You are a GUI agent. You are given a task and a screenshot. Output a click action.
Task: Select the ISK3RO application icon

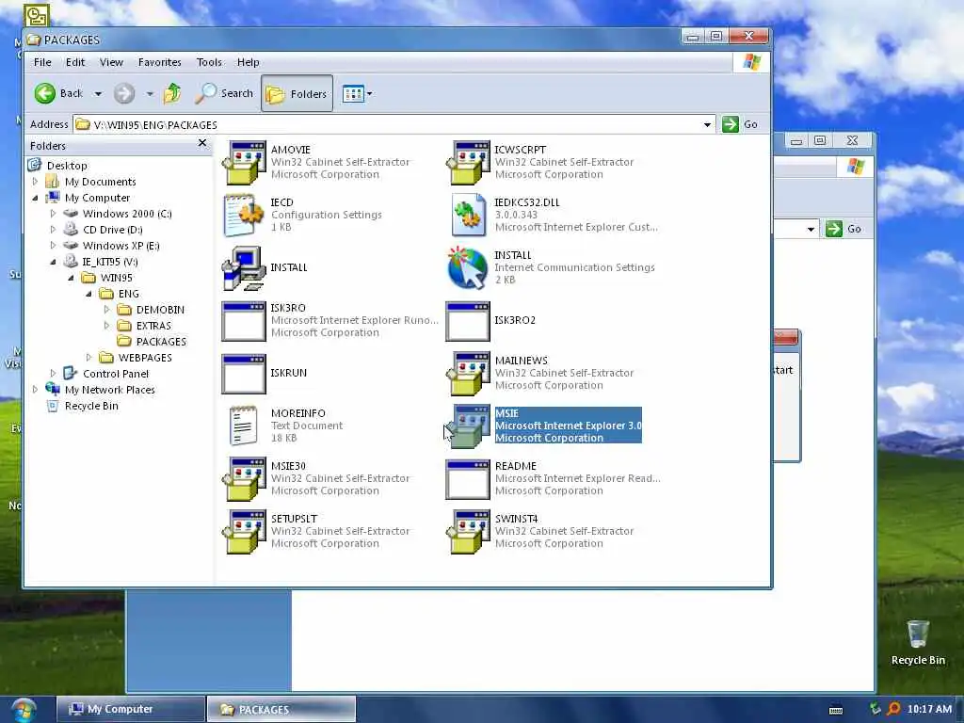coord(244,321)
